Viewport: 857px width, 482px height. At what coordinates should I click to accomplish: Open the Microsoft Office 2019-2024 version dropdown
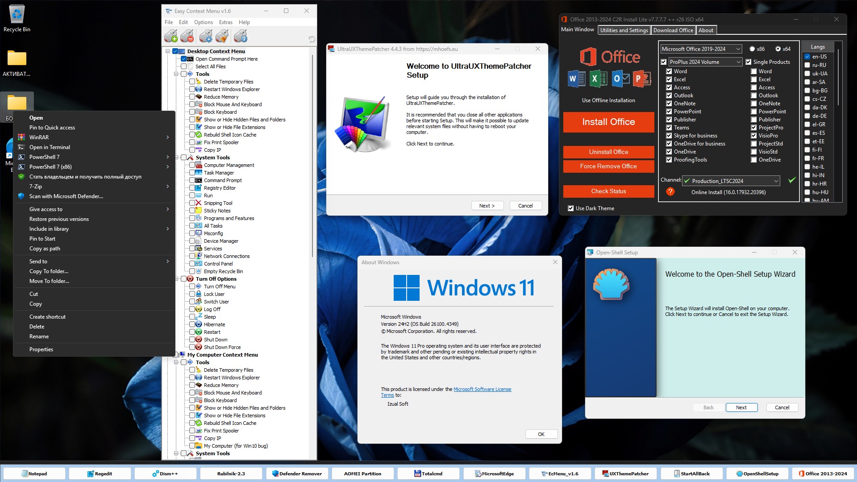701,49
